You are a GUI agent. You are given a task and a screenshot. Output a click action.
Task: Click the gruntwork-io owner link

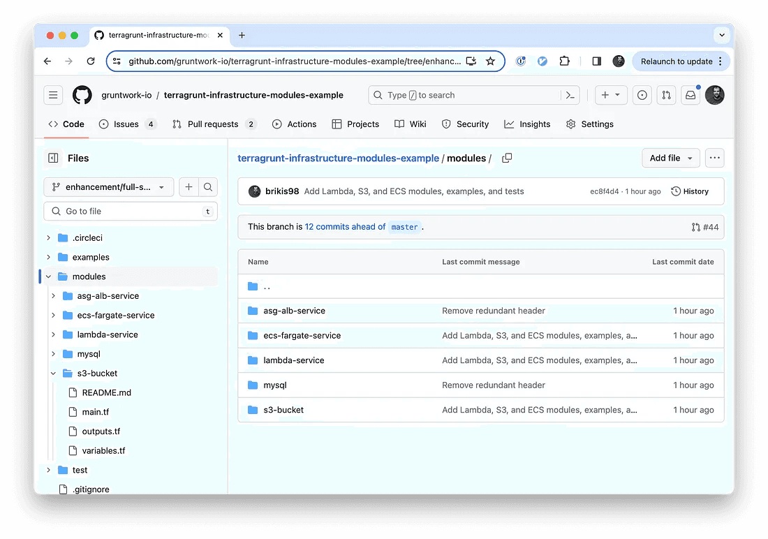click(126, 95)
